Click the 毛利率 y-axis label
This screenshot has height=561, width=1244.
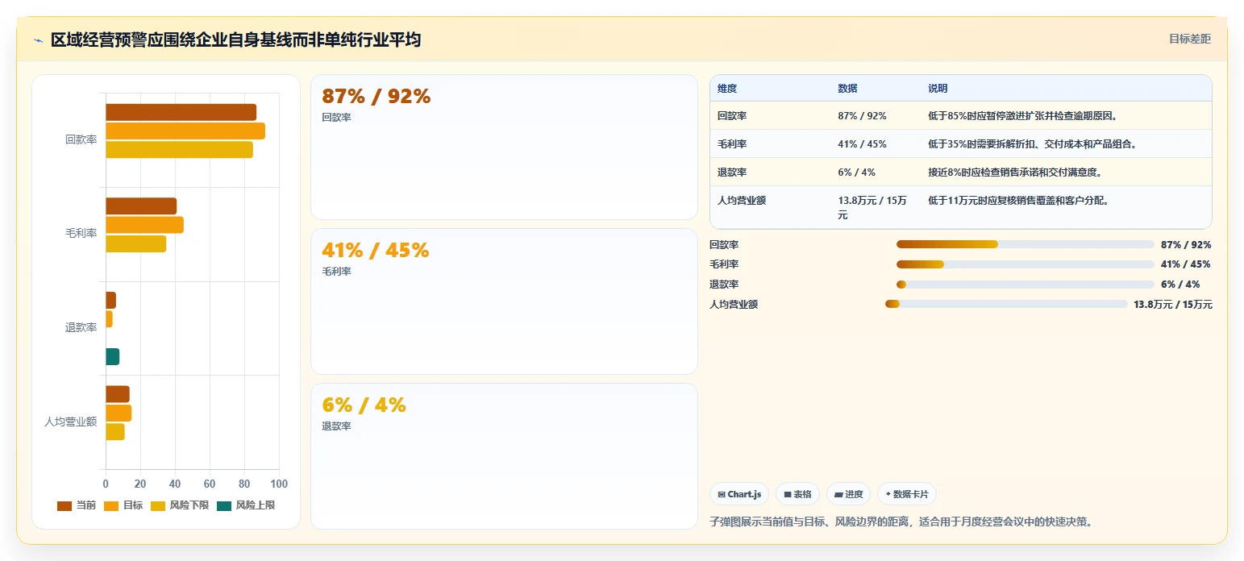(x=81, y=233)
